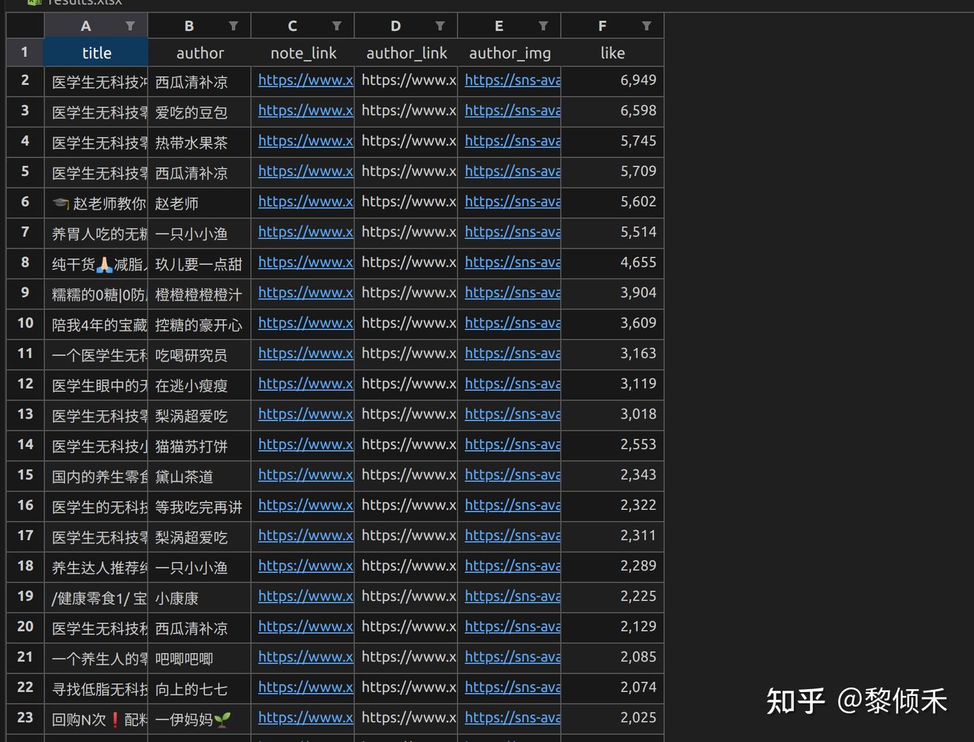Select title cell starting '/健康零食1/'
Viewport: 974px width, 742px height.
pos(96,596)
